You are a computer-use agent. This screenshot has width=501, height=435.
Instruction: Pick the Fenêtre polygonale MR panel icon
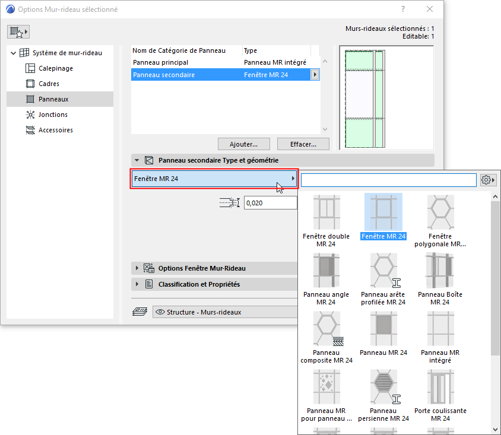click(x=440, y=212)
